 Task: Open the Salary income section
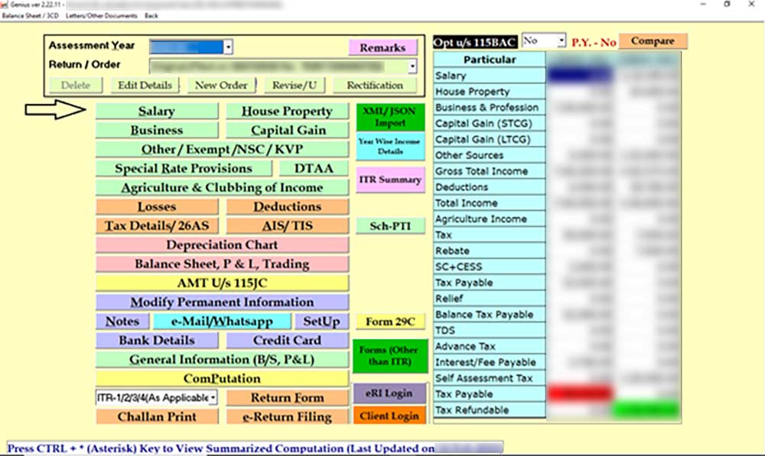coord(157,112)
